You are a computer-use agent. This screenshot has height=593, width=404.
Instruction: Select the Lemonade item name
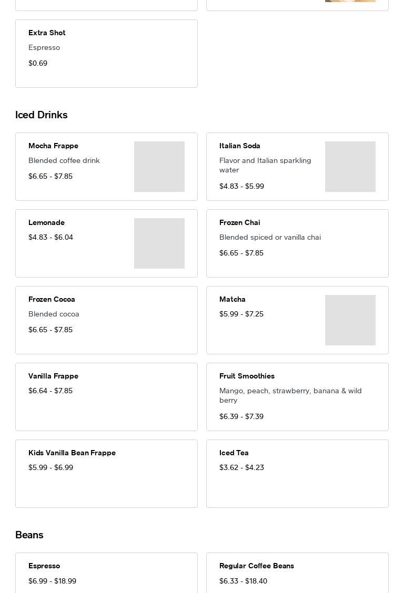[x=46, y=222]
